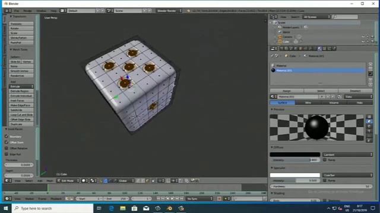The height and width of the screenshot is (213, 380).
Task: Open the Global orientation dropdown
Action: (126, 180)
